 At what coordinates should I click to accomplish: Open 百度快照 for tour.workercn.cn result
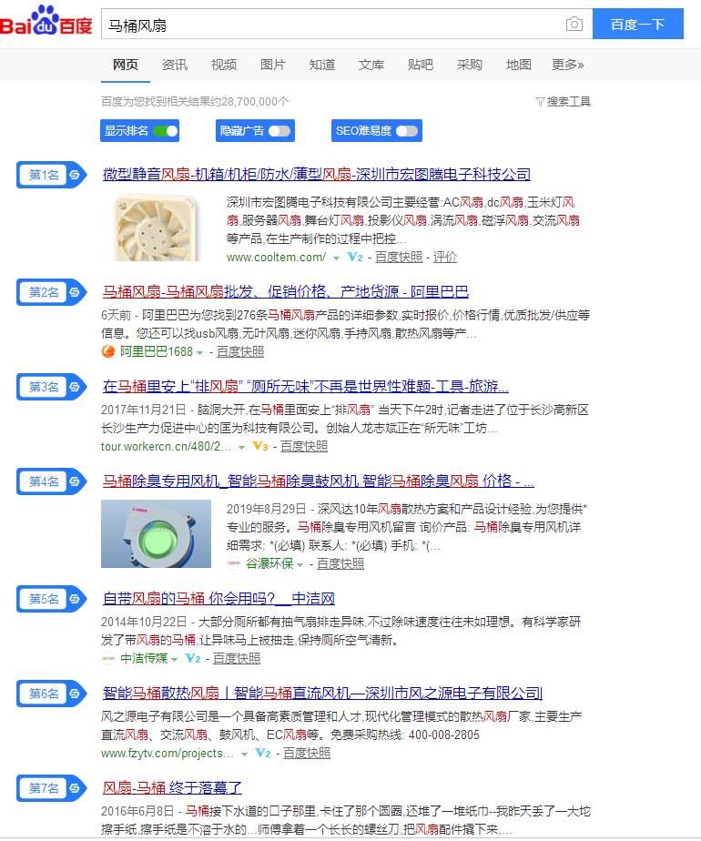pyautogui.click(x=304, y=446)
